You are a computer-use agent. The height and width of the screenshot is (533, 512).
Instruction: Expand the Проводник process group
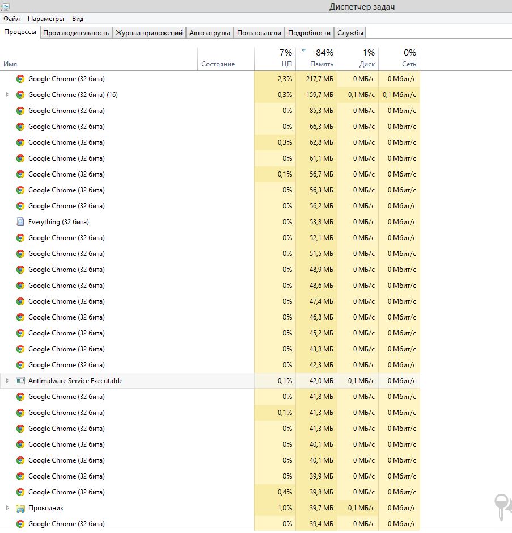coord(7,508)
